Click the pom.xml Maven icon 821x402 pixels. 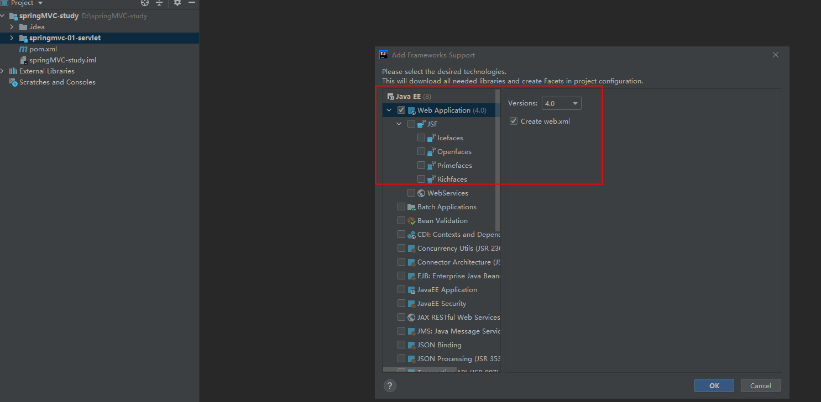[23, 49]
